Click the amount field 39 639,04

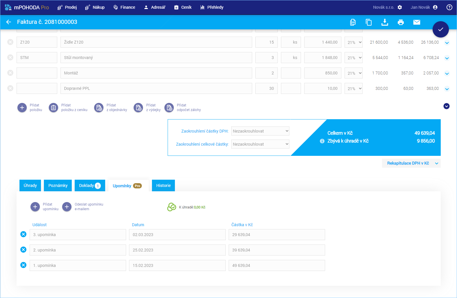click(x=277, y=250)
